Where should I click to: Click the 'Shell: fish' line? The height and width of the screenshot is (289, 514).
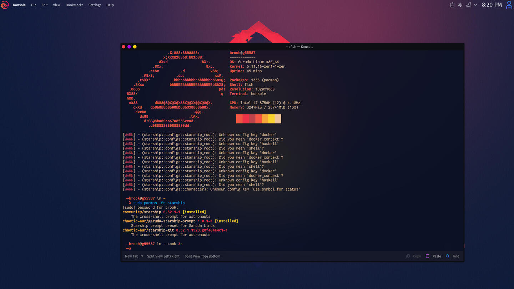241,85
